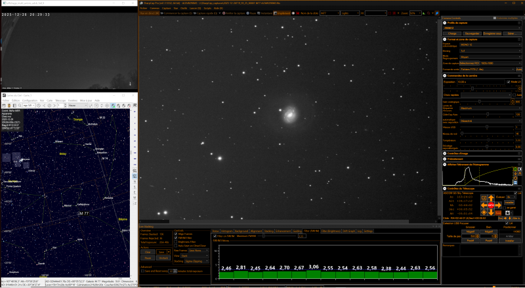Open Configuration menu in Cartes du Ciel
525x288 pixels.
click(x=30, y=100)
